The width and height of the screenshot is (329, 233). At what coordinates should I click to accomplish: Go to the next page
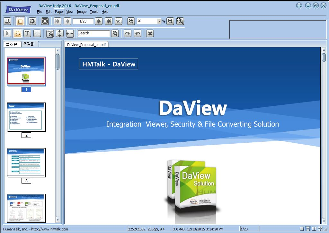(99, 21)
